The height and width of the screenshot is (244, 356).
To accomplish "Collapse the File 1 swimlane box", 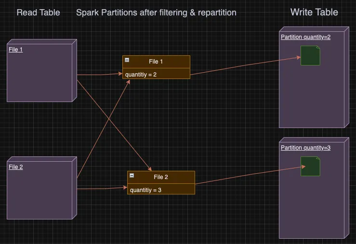I will [127, 60].
